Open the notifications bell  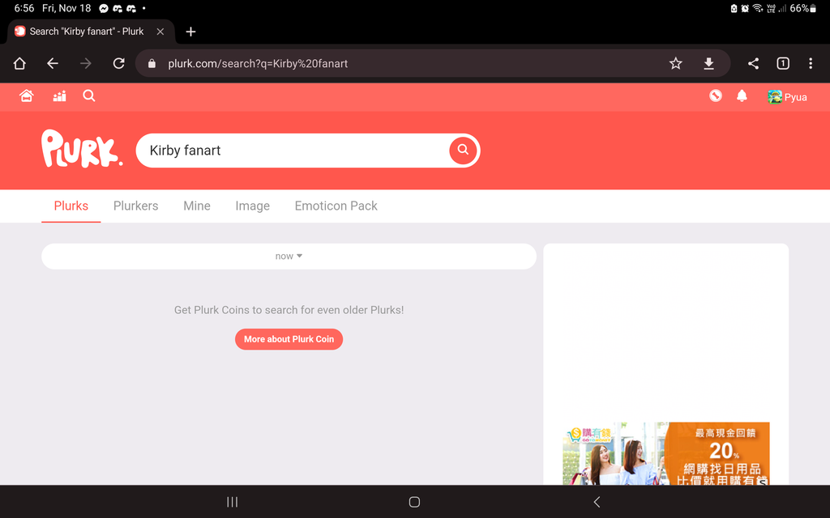pyautogui.click(x=742, y=96)
